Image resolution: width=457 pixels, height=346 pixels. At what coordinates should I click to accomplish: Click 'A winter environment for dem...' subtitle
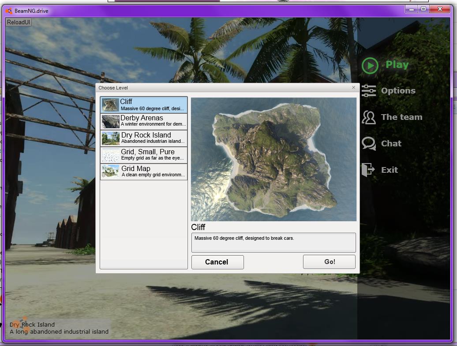tap(153, 124)
